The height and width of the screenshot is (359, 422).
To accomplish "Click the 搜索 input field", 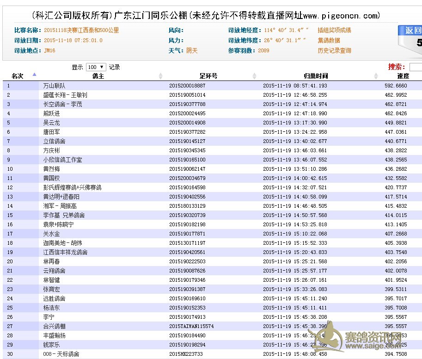I will coord(416,67).
